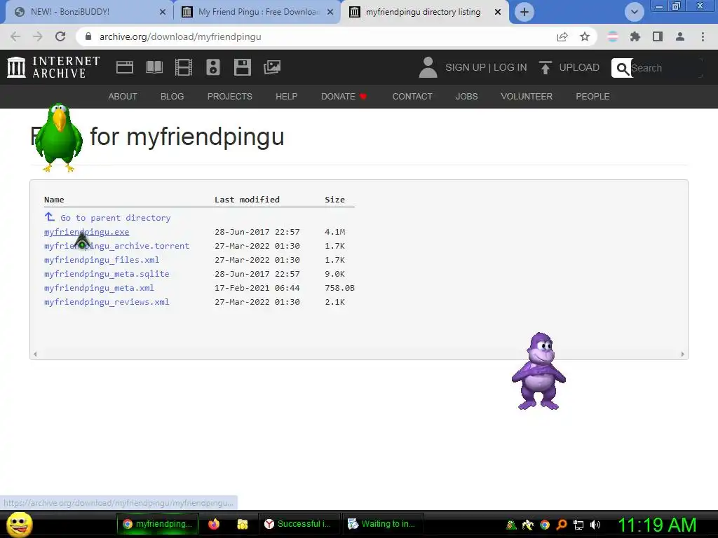Click the LOG IN link
718x538 pixels.
point(510,67)
